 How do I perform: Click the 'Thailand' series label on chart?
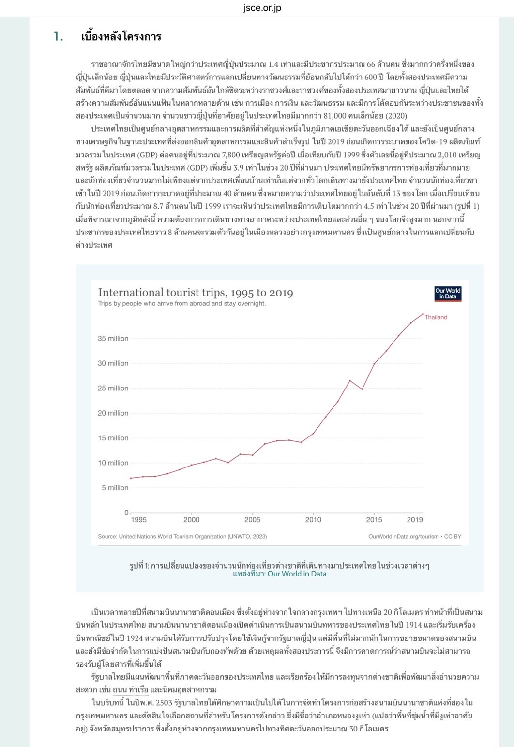click(x=436, y=317)
